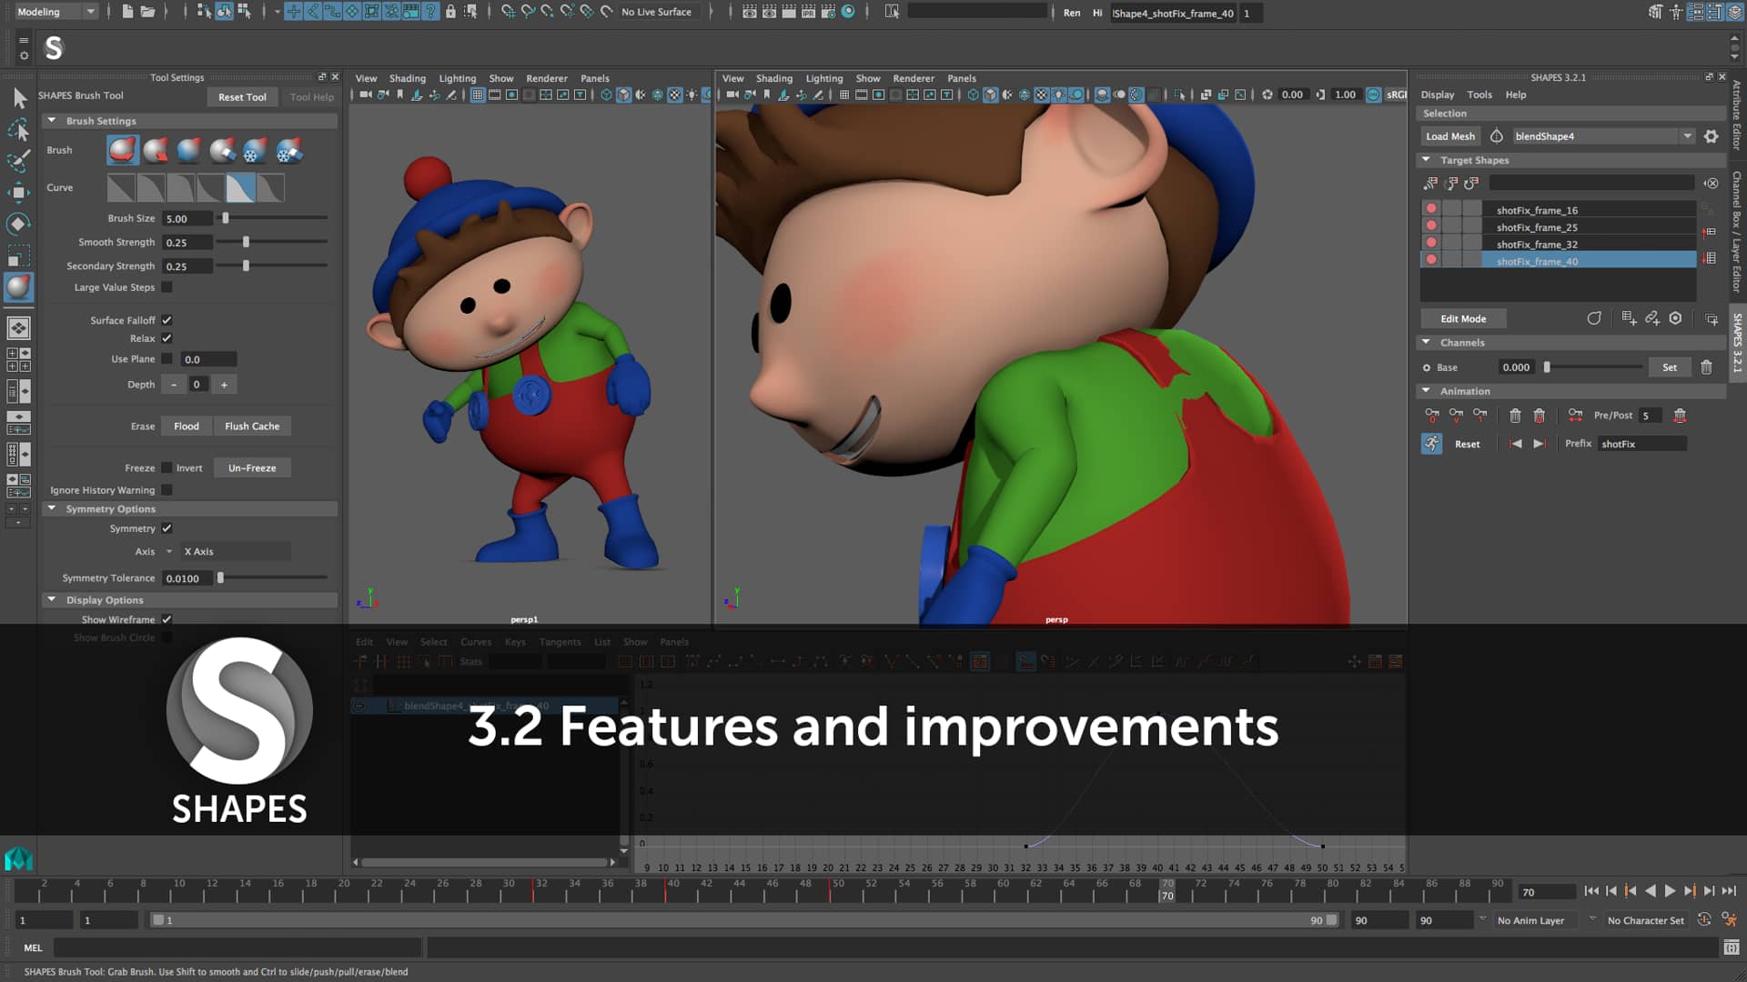Click the Edit Mode button
The width and height of the screenshot is (1747, 982).
pos(1462,318)
